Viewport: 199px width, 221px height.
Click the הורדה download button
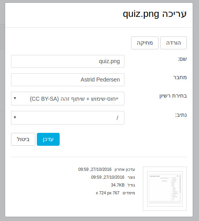(x=173, y=43)
